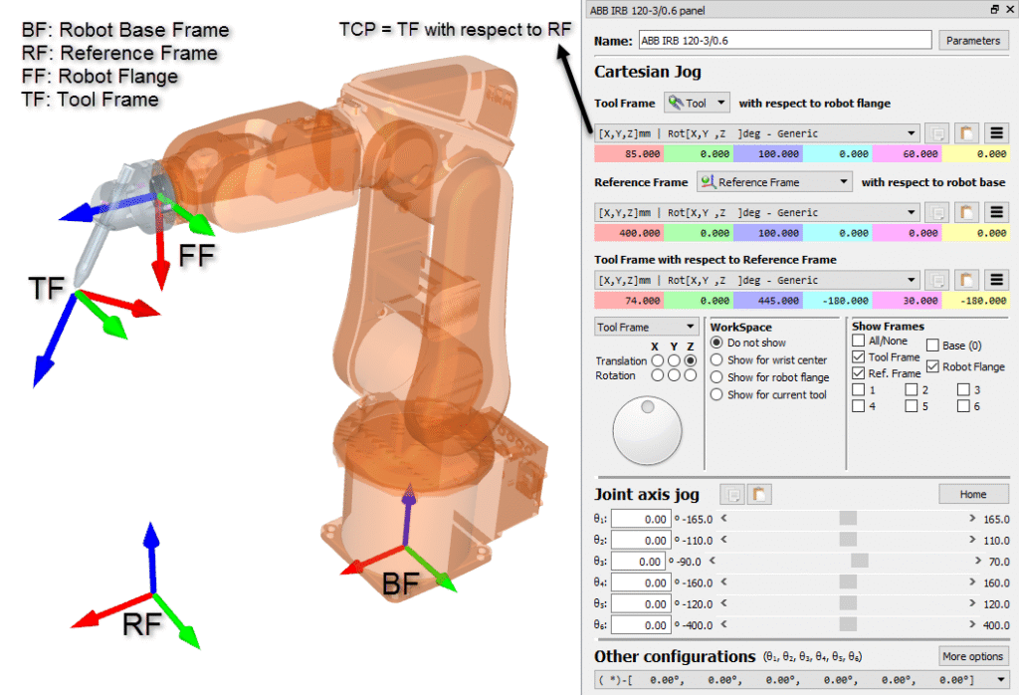Open the hamburger menu beside Tool Frame row
This screenshot has width=1019, height=695.
[x=995, y=132]
